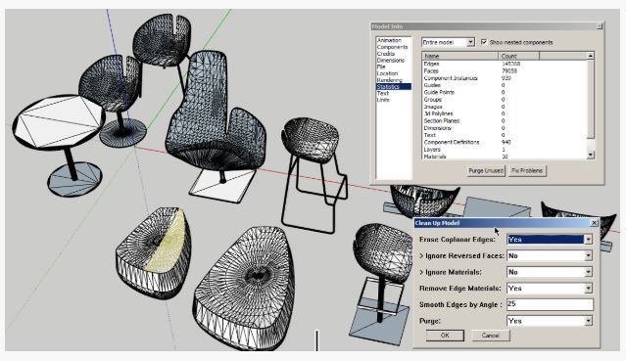This screenshot has width=626, height=361.
Task: Toggle Show nested components checkbox
Action: (x=484, y=42)
